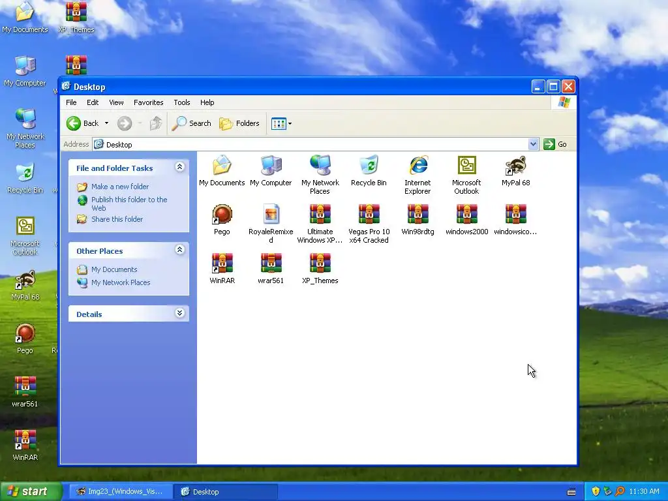Click Publish this folder to the Web
Screen dimensions: 668x501
[x=129, y=204]
